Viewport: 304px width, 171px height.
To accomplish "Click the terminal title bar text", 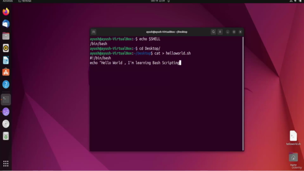I will point(167,32).
